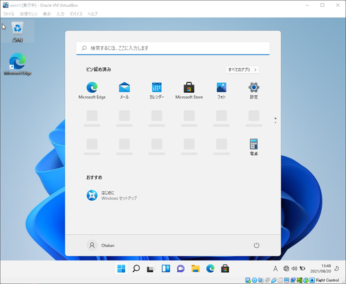The height and width of the screenshot is (284, 346).
Task: Click VirtualBox hard disk status indicator
Action: 248,280
